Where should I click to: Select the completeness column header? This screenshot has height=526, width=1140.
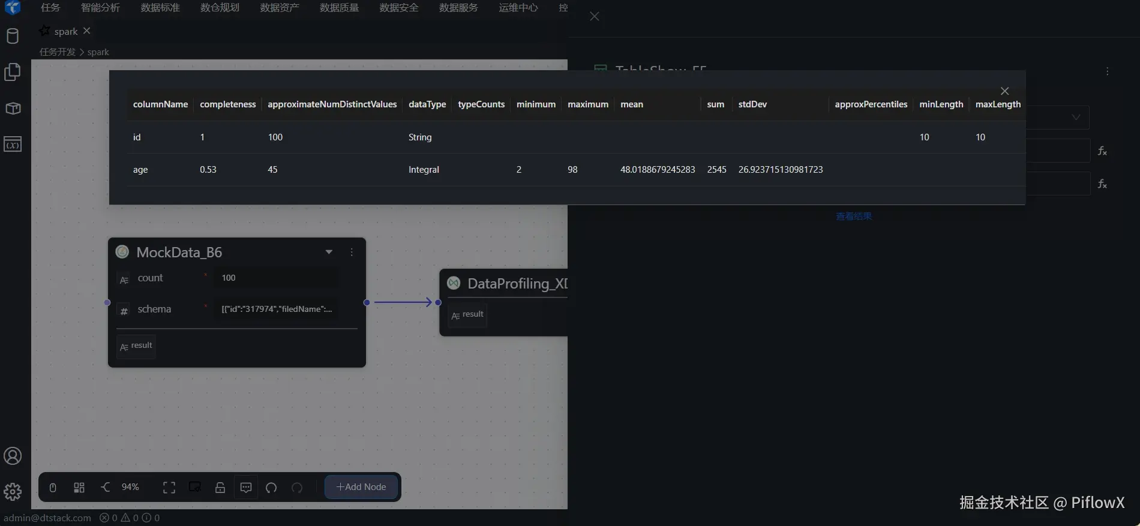click(228, 104)
